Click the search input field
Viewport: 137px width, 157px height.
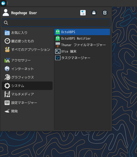point(56,23)
